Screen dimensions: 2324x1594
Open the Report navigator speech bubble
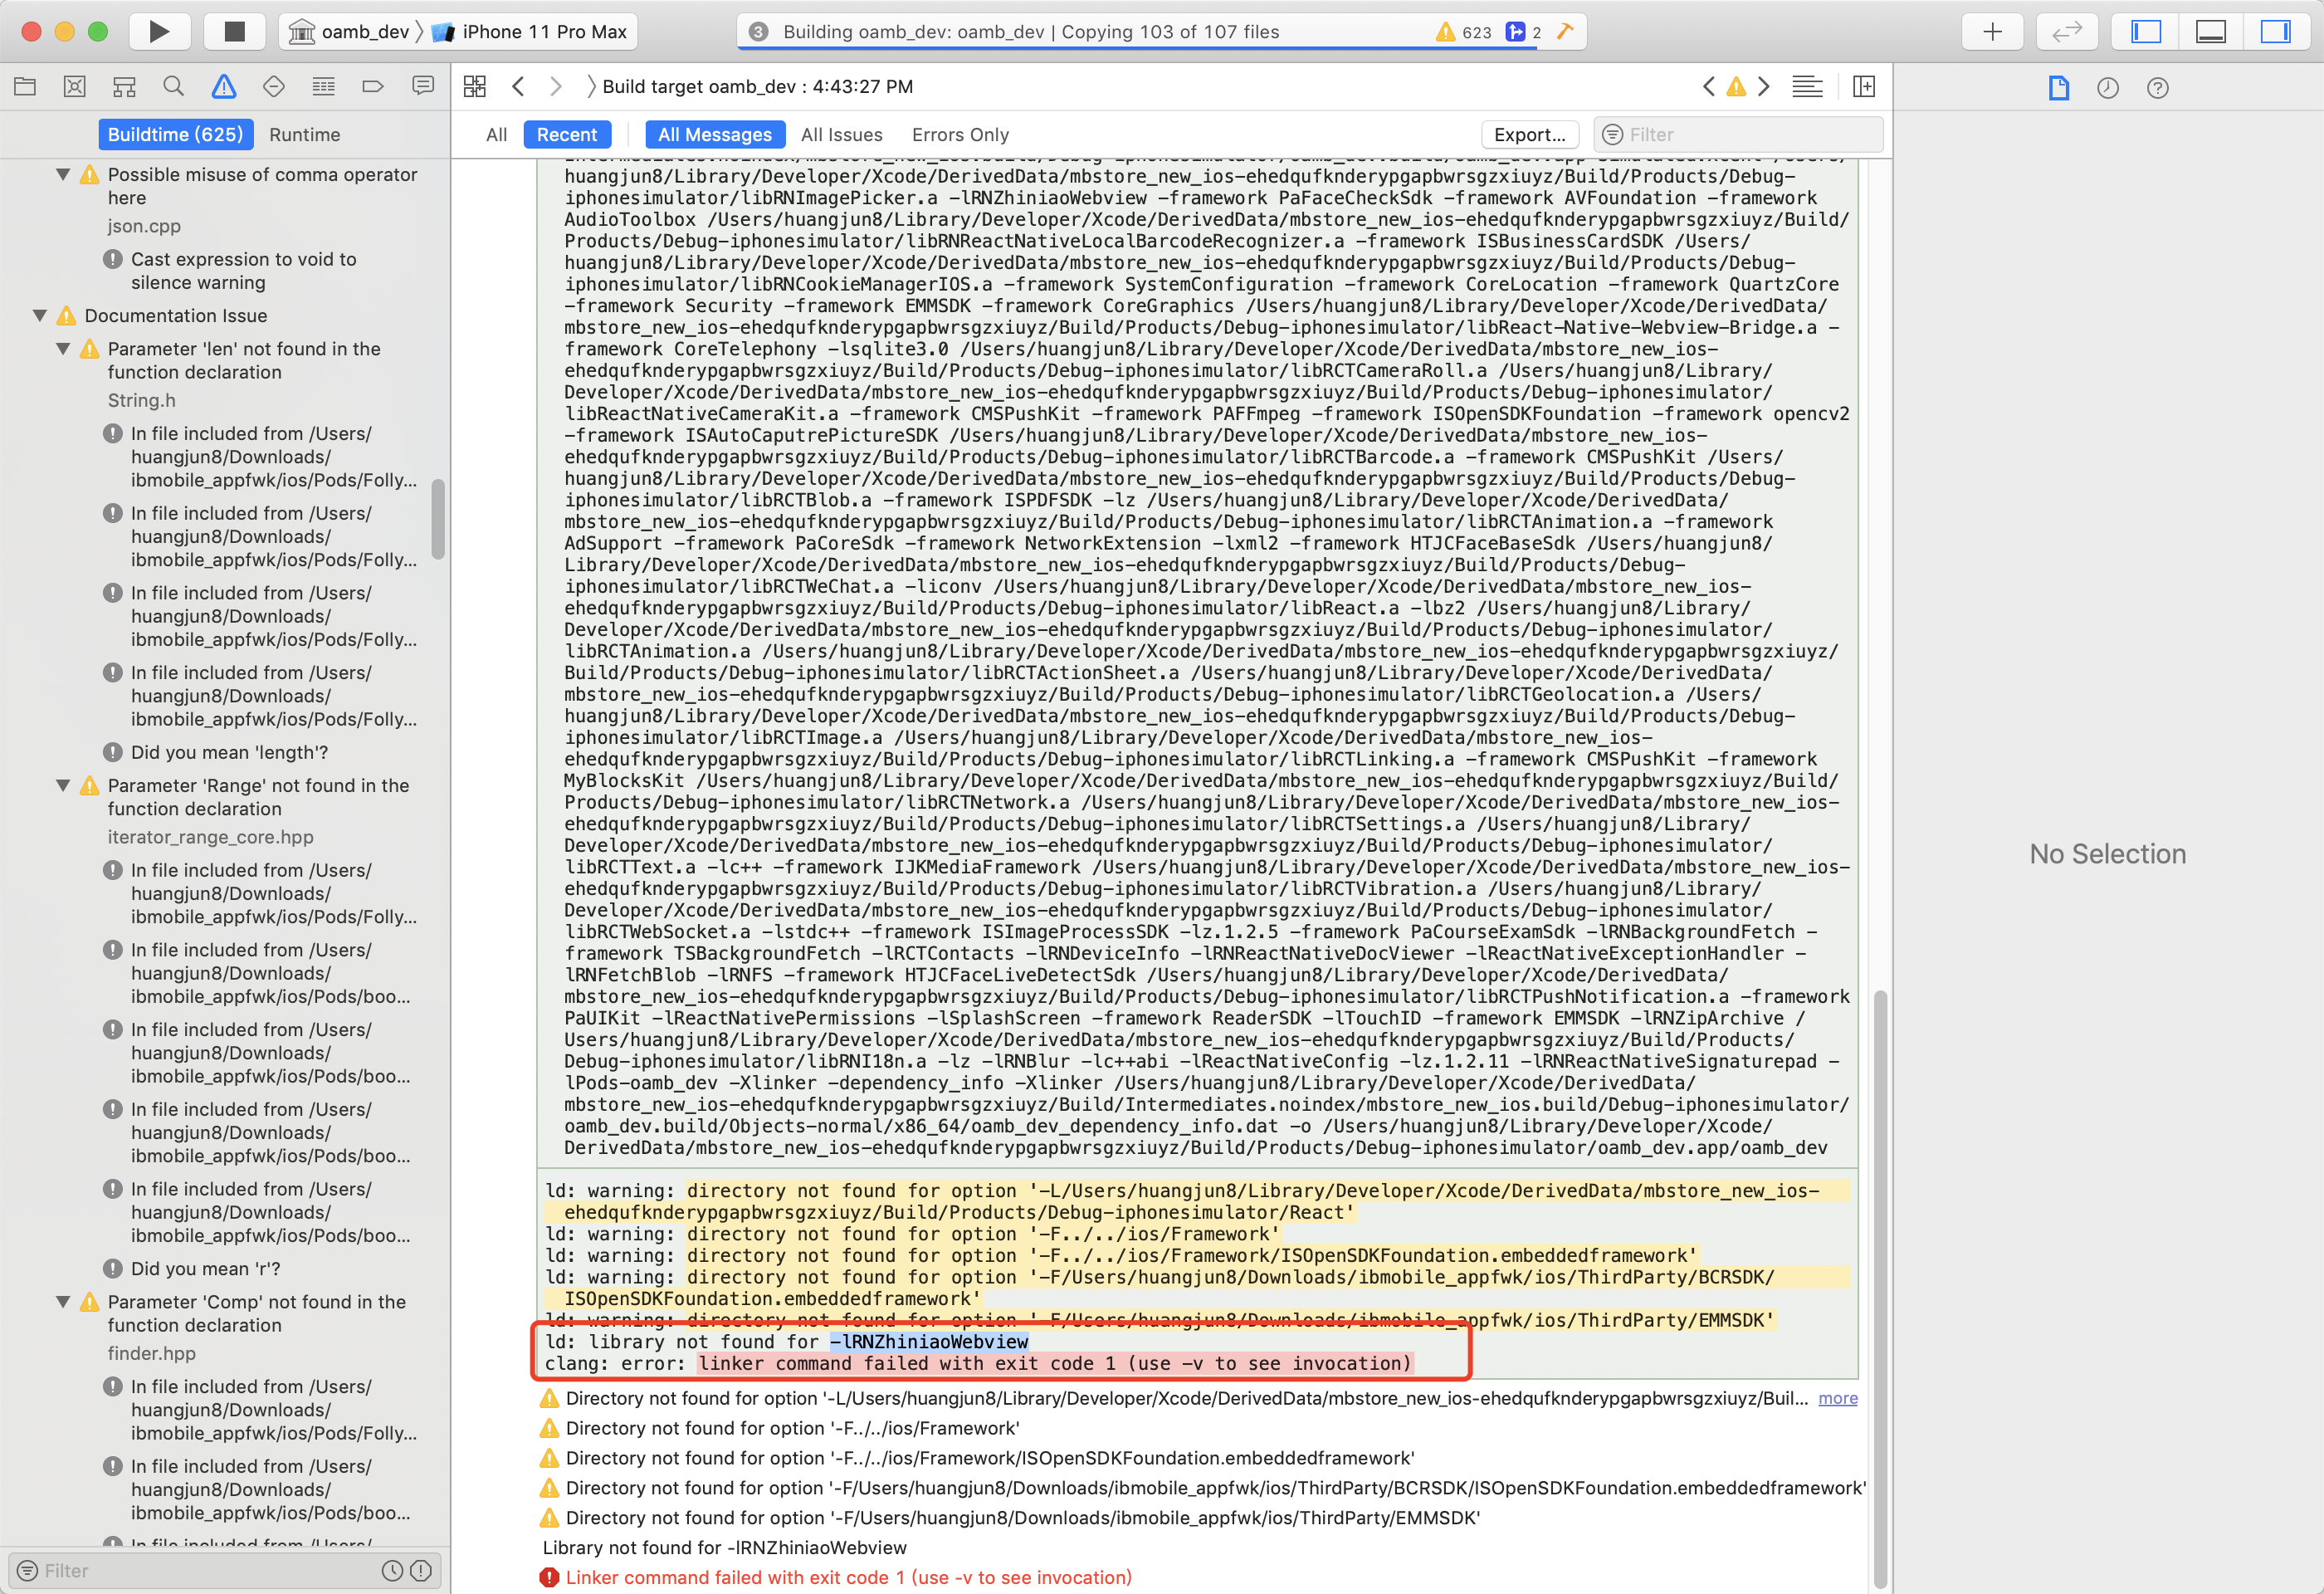tap(422, 86)
